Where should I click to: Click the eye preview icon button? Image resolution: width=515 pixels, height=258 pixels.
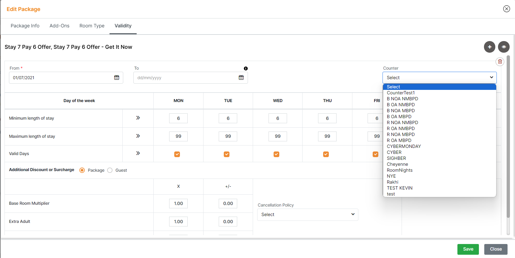click(504, 47)
